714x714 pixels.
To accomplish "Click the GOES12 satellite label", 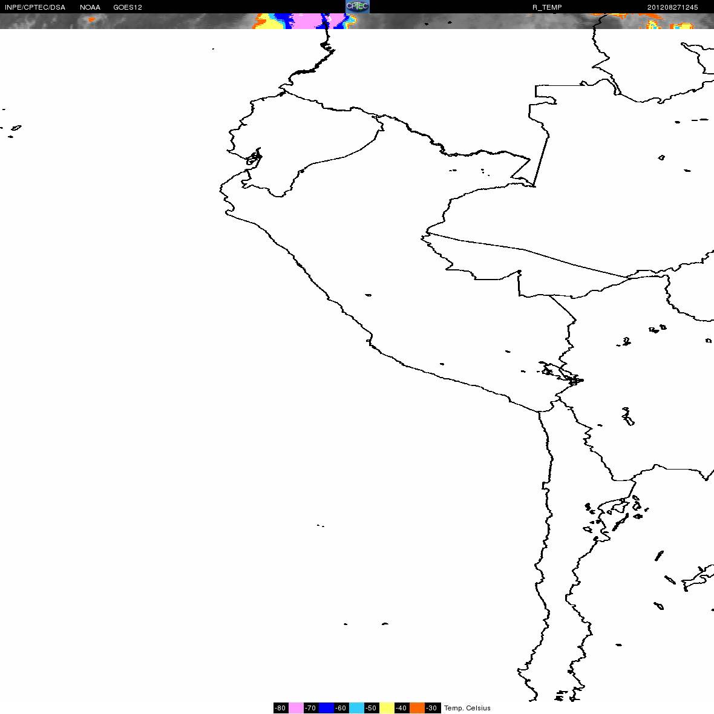I will (x=128, y=7).
